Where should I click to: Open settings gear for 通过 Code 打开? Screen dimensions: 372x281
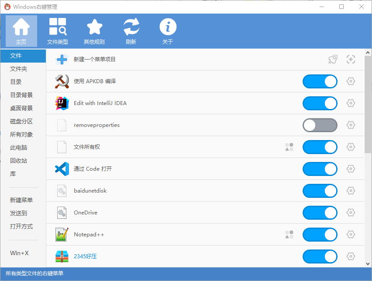pos(351,169)
